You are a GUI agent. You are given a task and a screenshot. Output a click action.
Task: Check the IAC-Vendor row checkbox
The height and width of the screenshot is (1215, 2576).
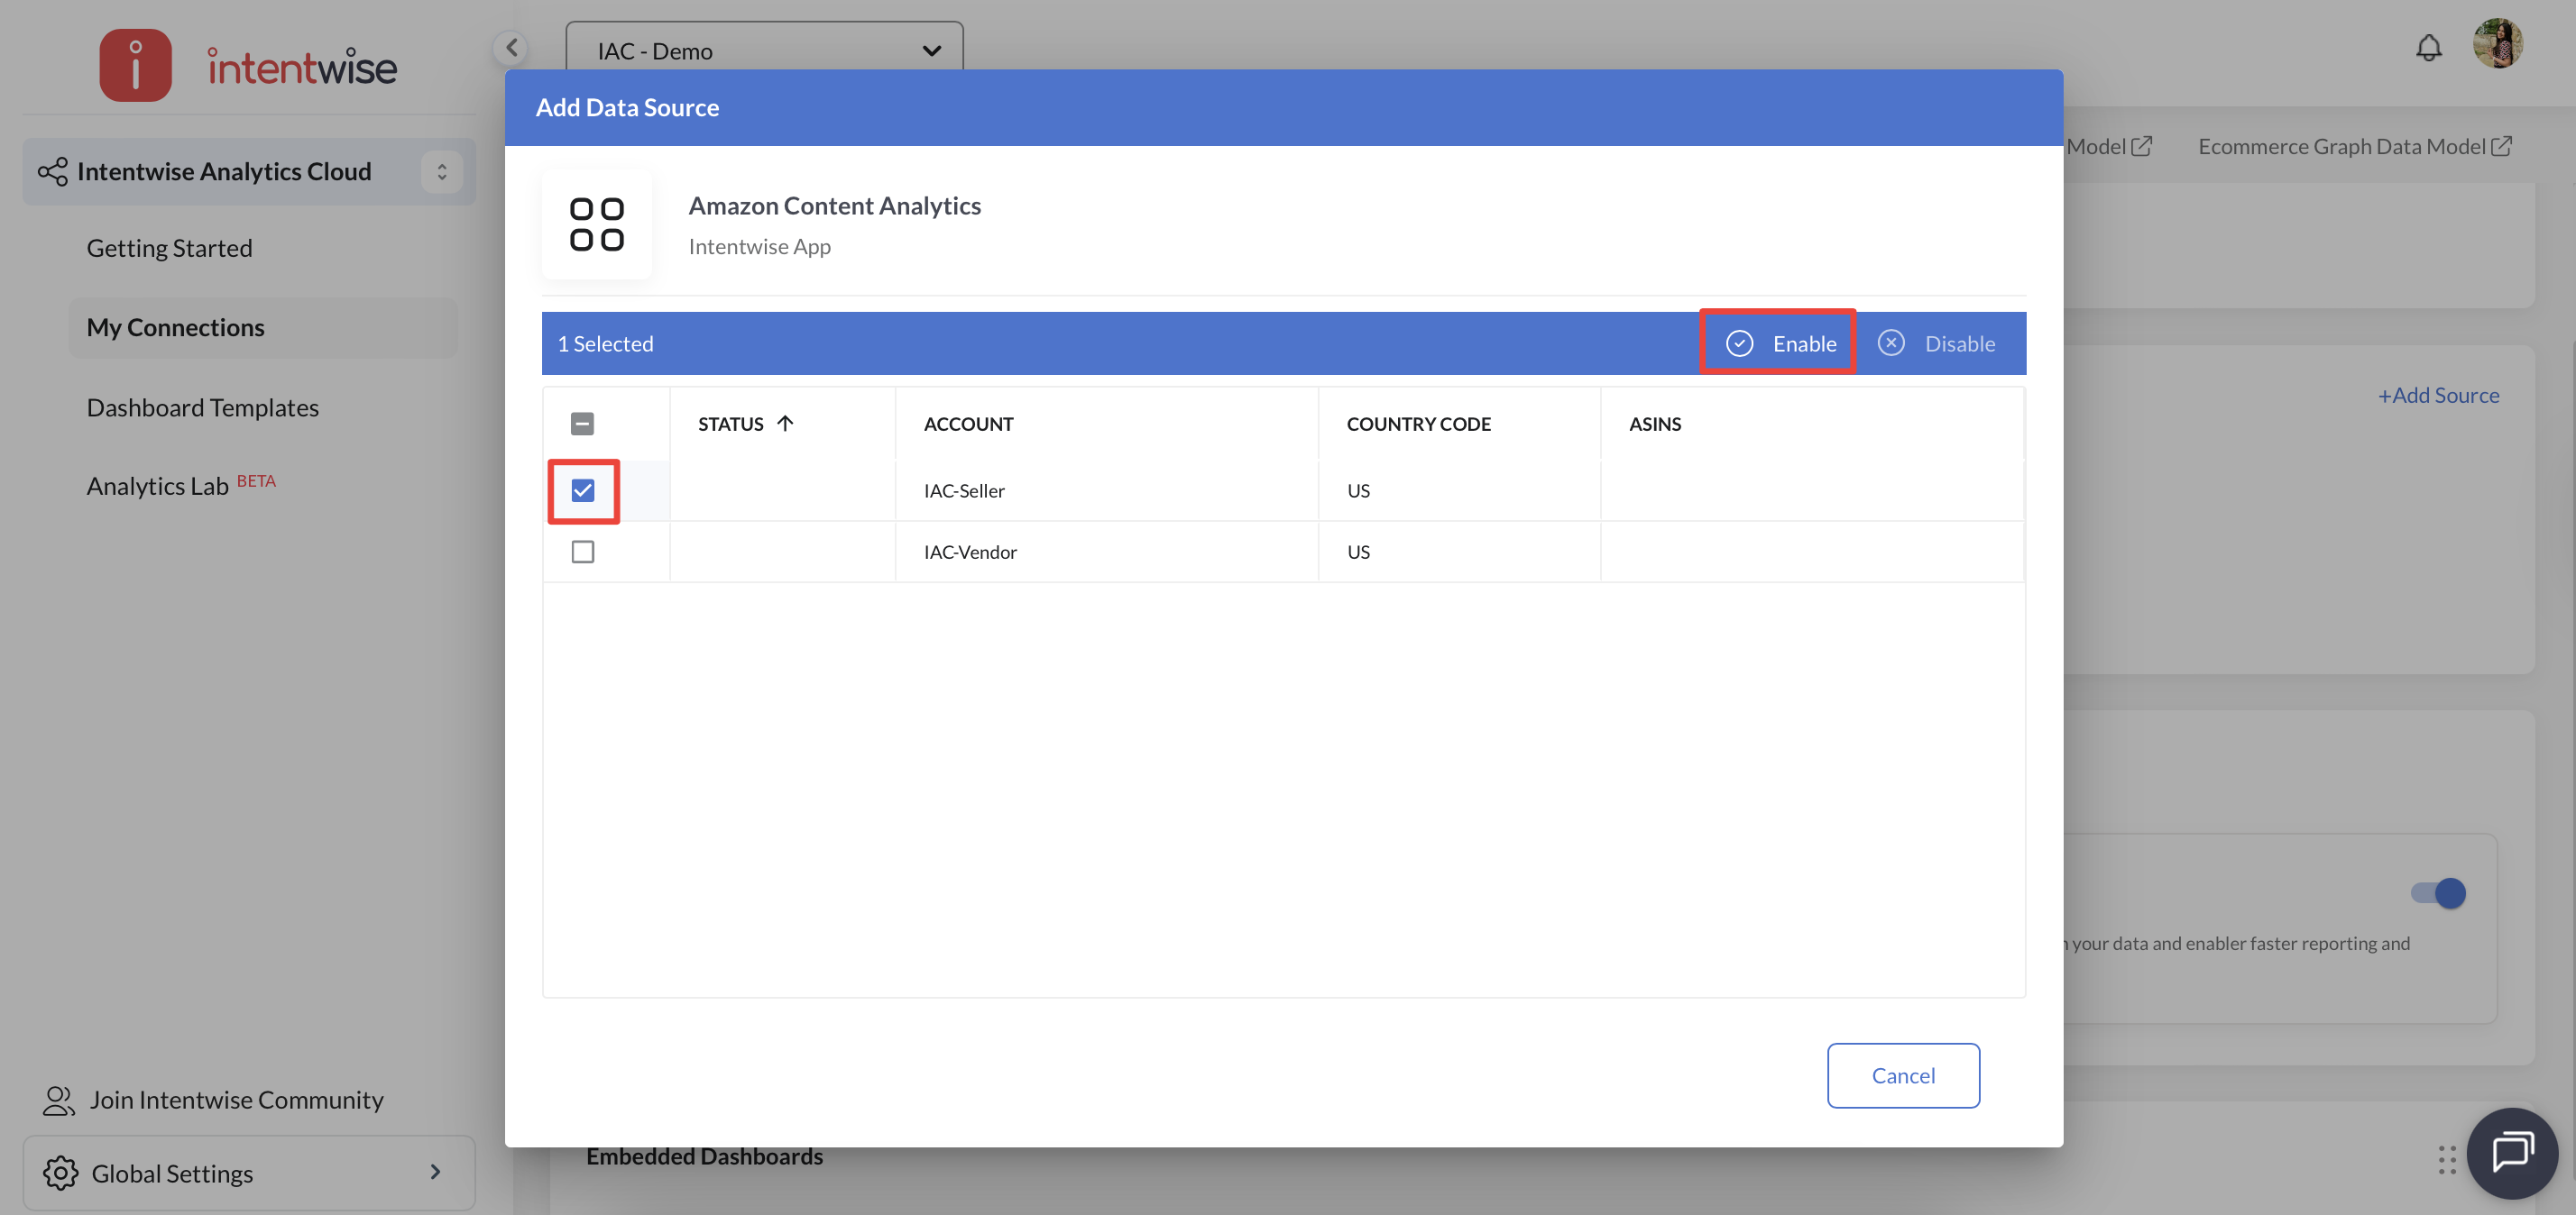(583, 552)
